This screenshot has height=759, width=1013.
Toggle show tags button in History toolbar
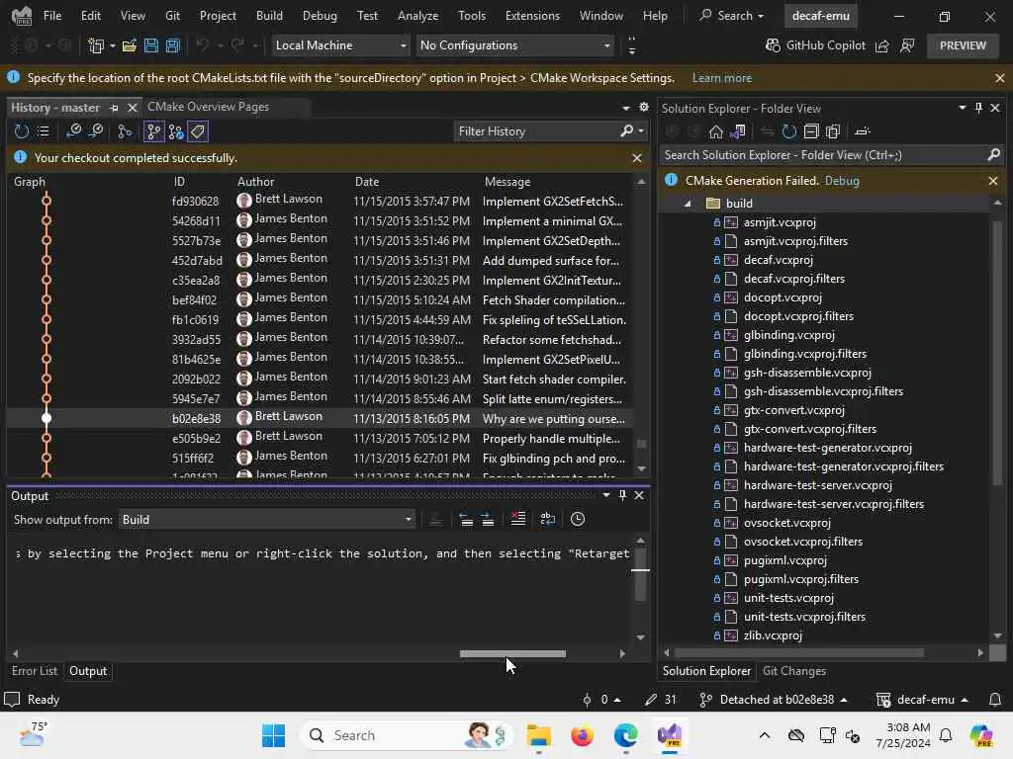[x=198, y=131]
